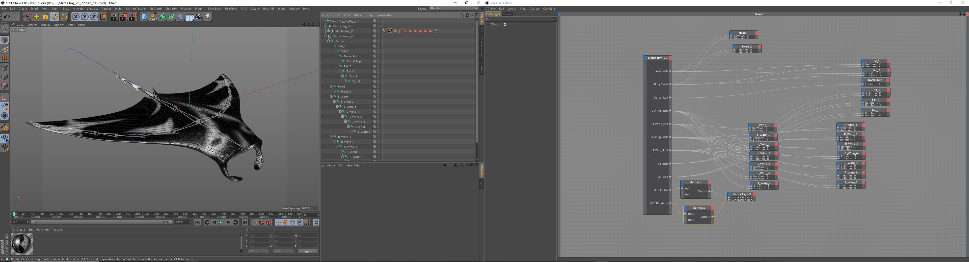Open the Content Browser side tab
969x262 pixels.
tap(481, 47)
